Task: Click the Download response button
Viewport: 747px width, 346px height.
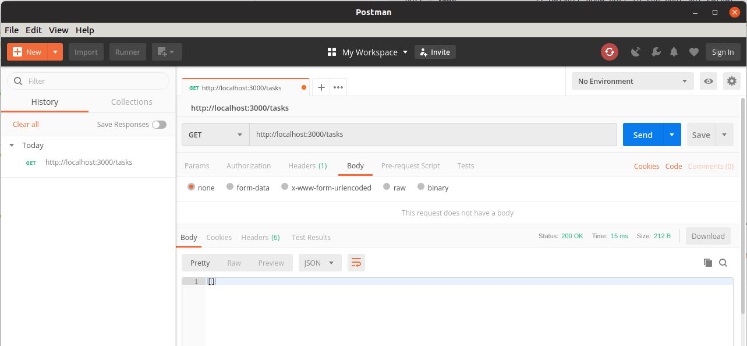Action: click(x=708, y=236)
